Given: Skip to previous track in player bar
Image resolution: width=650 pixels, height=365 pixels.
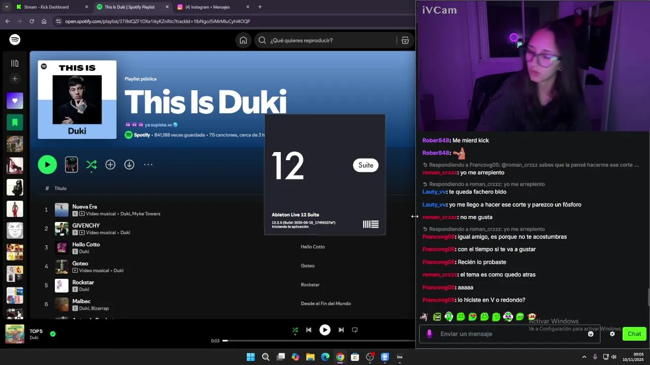Looking at the screenshot, I should [309, 330].
